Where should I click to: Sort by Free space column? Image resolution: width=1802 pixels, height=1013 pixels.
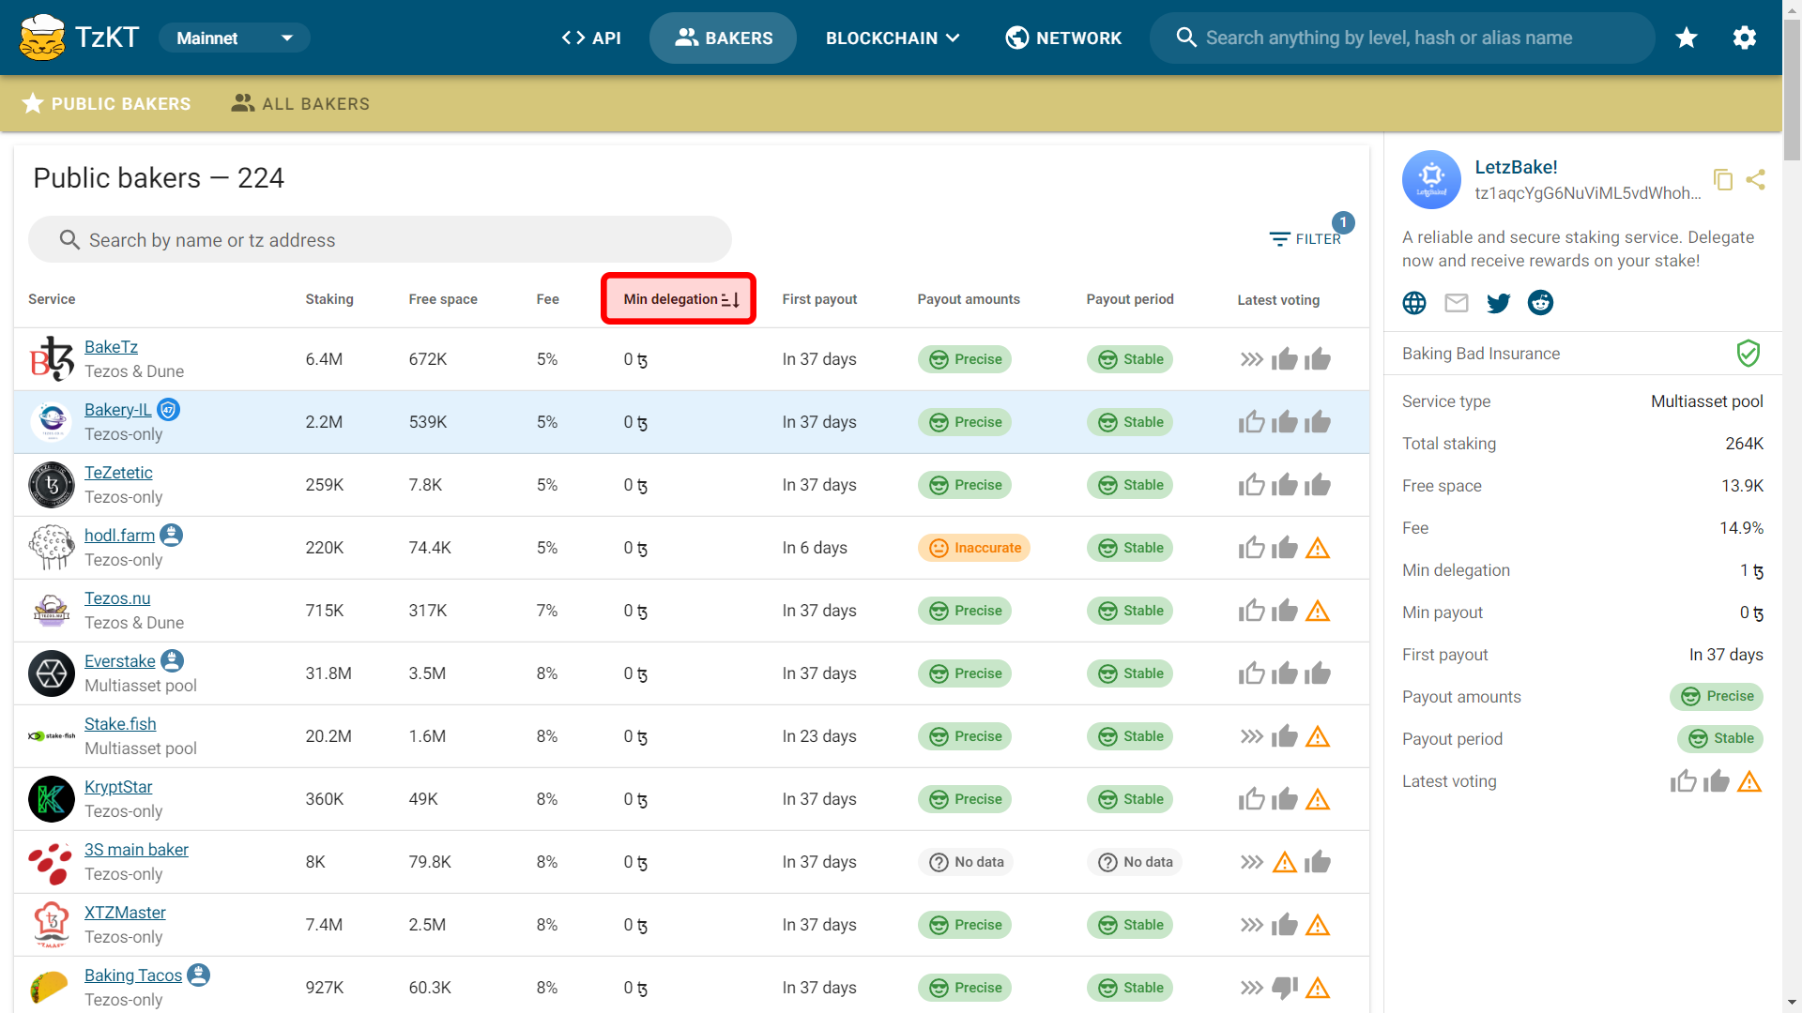pyautogui.click(x=443, y=299)
